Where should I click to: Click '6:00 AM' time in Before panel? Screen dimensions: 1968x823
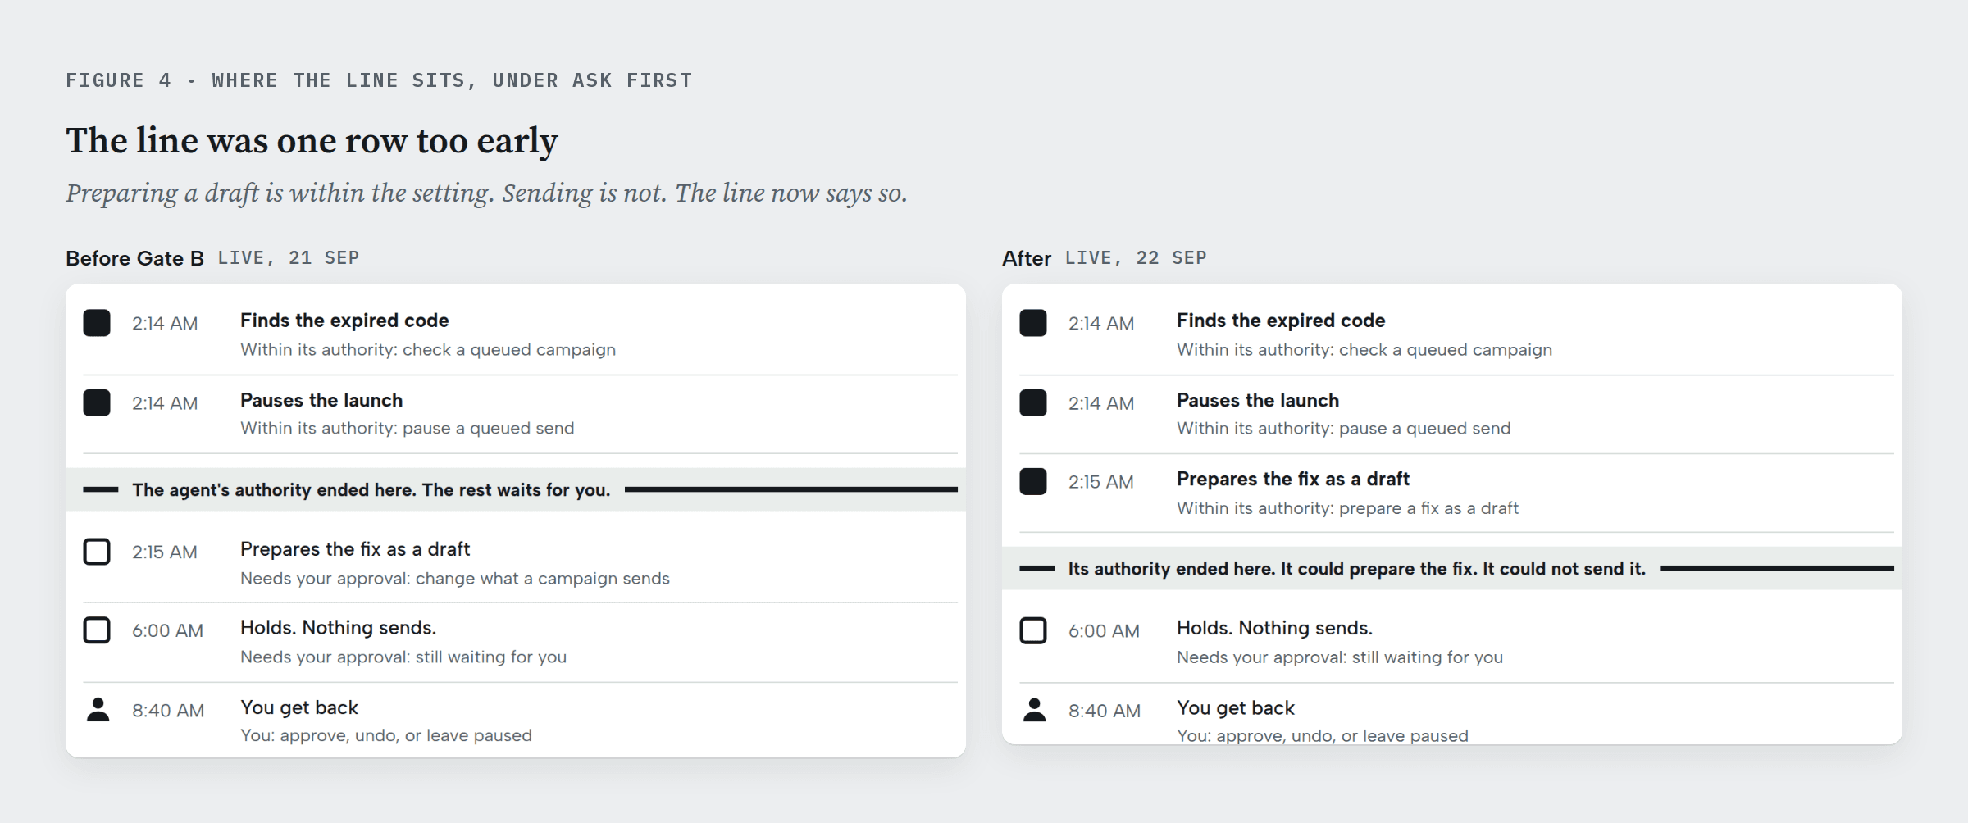[167, 631]
